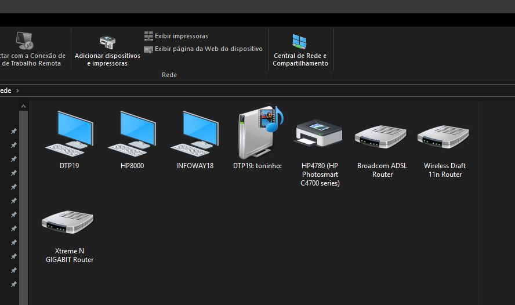This screenshot has width=515, height=305.
Task: Select the HP4780 Photosmart printer icon
Action: pyautogui.click(x=318, y=133)
